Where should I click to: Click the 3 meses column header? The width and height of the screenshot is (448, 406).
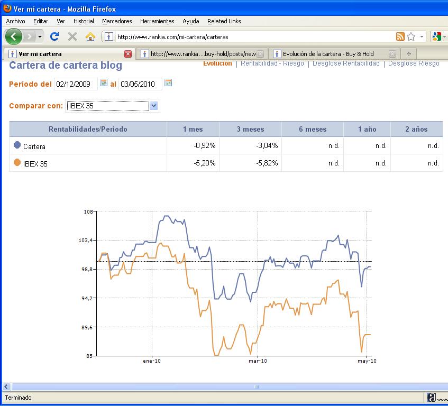[250, 129]
